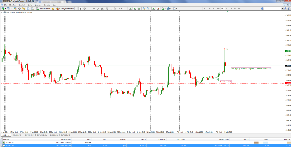Select the W1 timeframe
The width and height of the screenshot is (291, 147).
pyautogui.click(x=235, y=9)
